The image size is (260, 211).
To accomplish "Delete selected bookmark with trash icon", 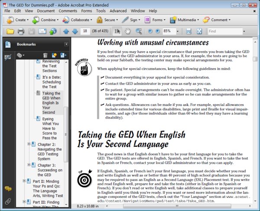I will pyautogui.click(x=45, y=55).
